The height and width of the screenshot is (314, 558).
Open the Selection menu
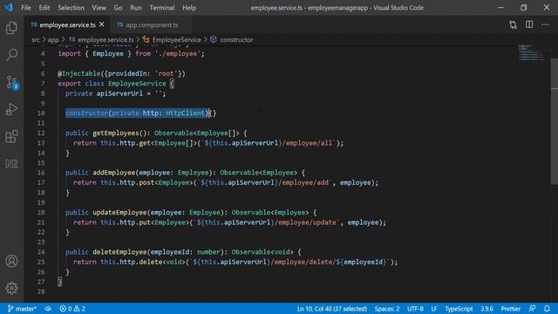pos(71,8)
